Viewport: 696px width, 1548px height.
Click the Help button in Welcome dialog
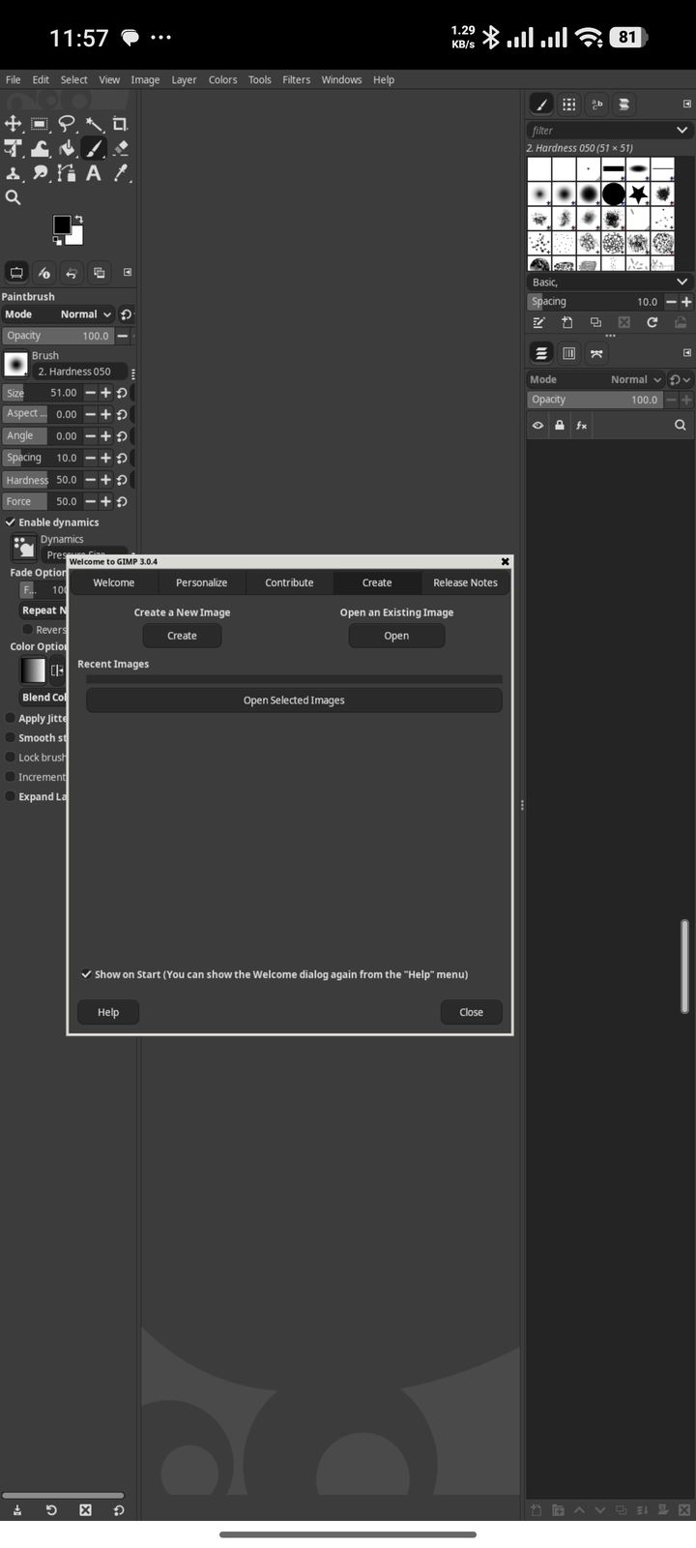click(108, 1012)
